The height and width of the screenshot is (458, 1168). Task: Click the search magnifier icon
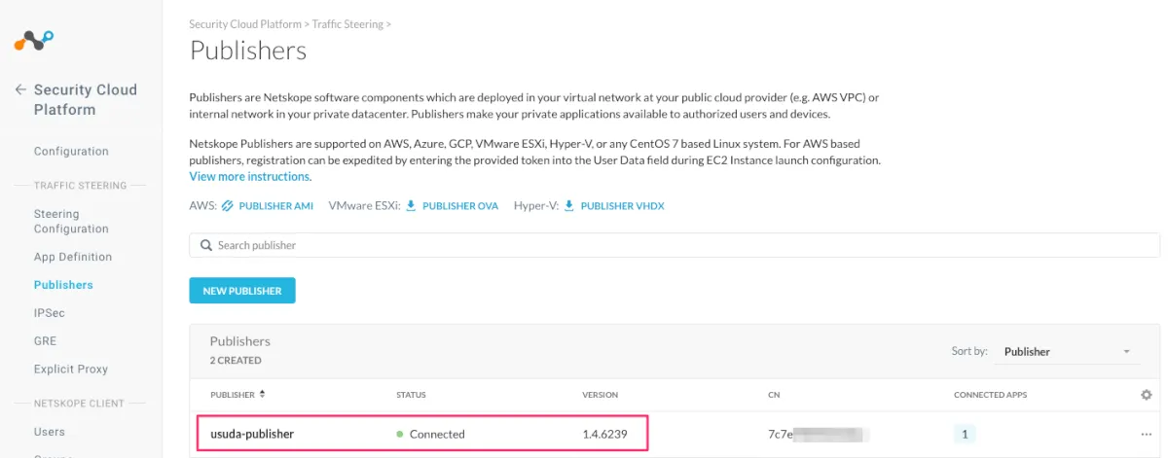point(206,246)
